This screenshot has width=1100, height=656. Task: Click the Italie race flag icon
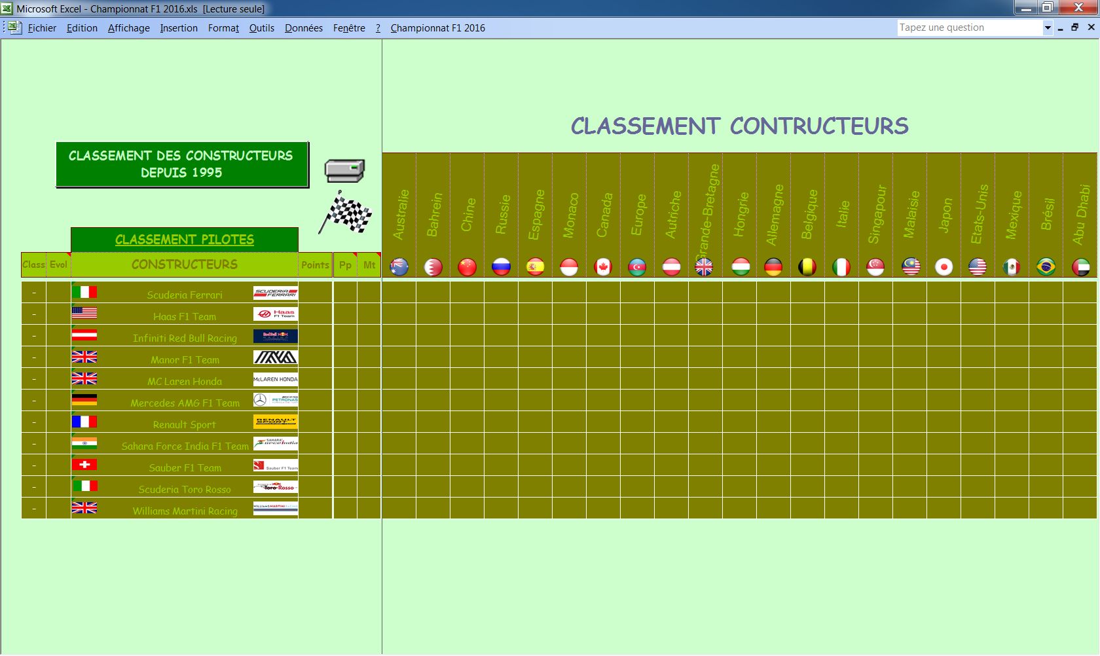[x=841, y=267]
